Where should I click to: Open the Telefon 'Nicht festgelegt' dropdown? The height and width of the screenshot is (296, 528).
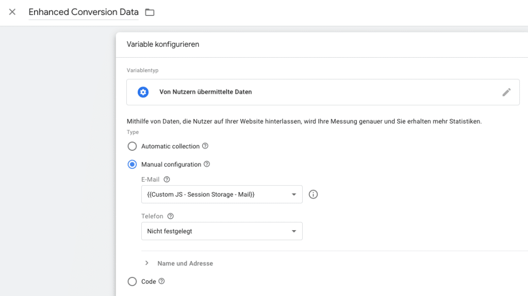click(x=222, y=232)
